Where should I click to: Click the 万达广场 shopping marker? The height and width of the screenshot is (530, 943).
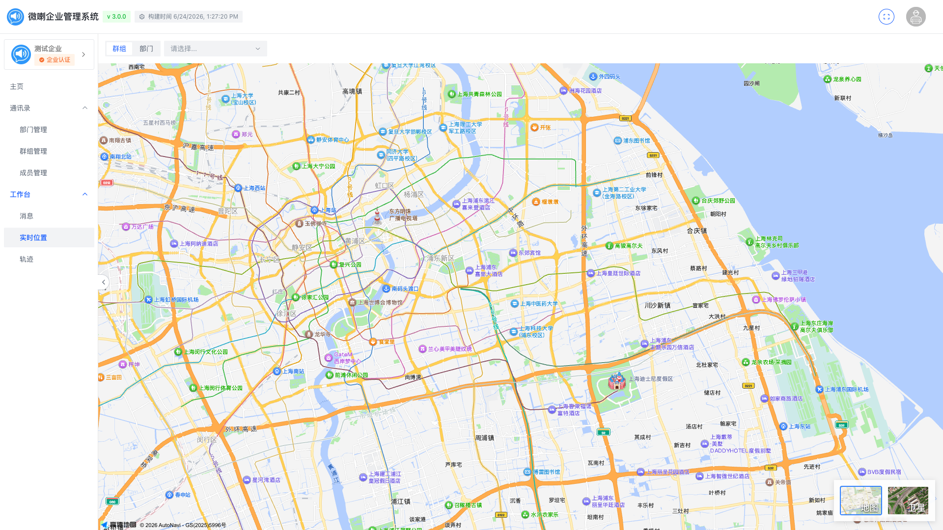(126, 227)
